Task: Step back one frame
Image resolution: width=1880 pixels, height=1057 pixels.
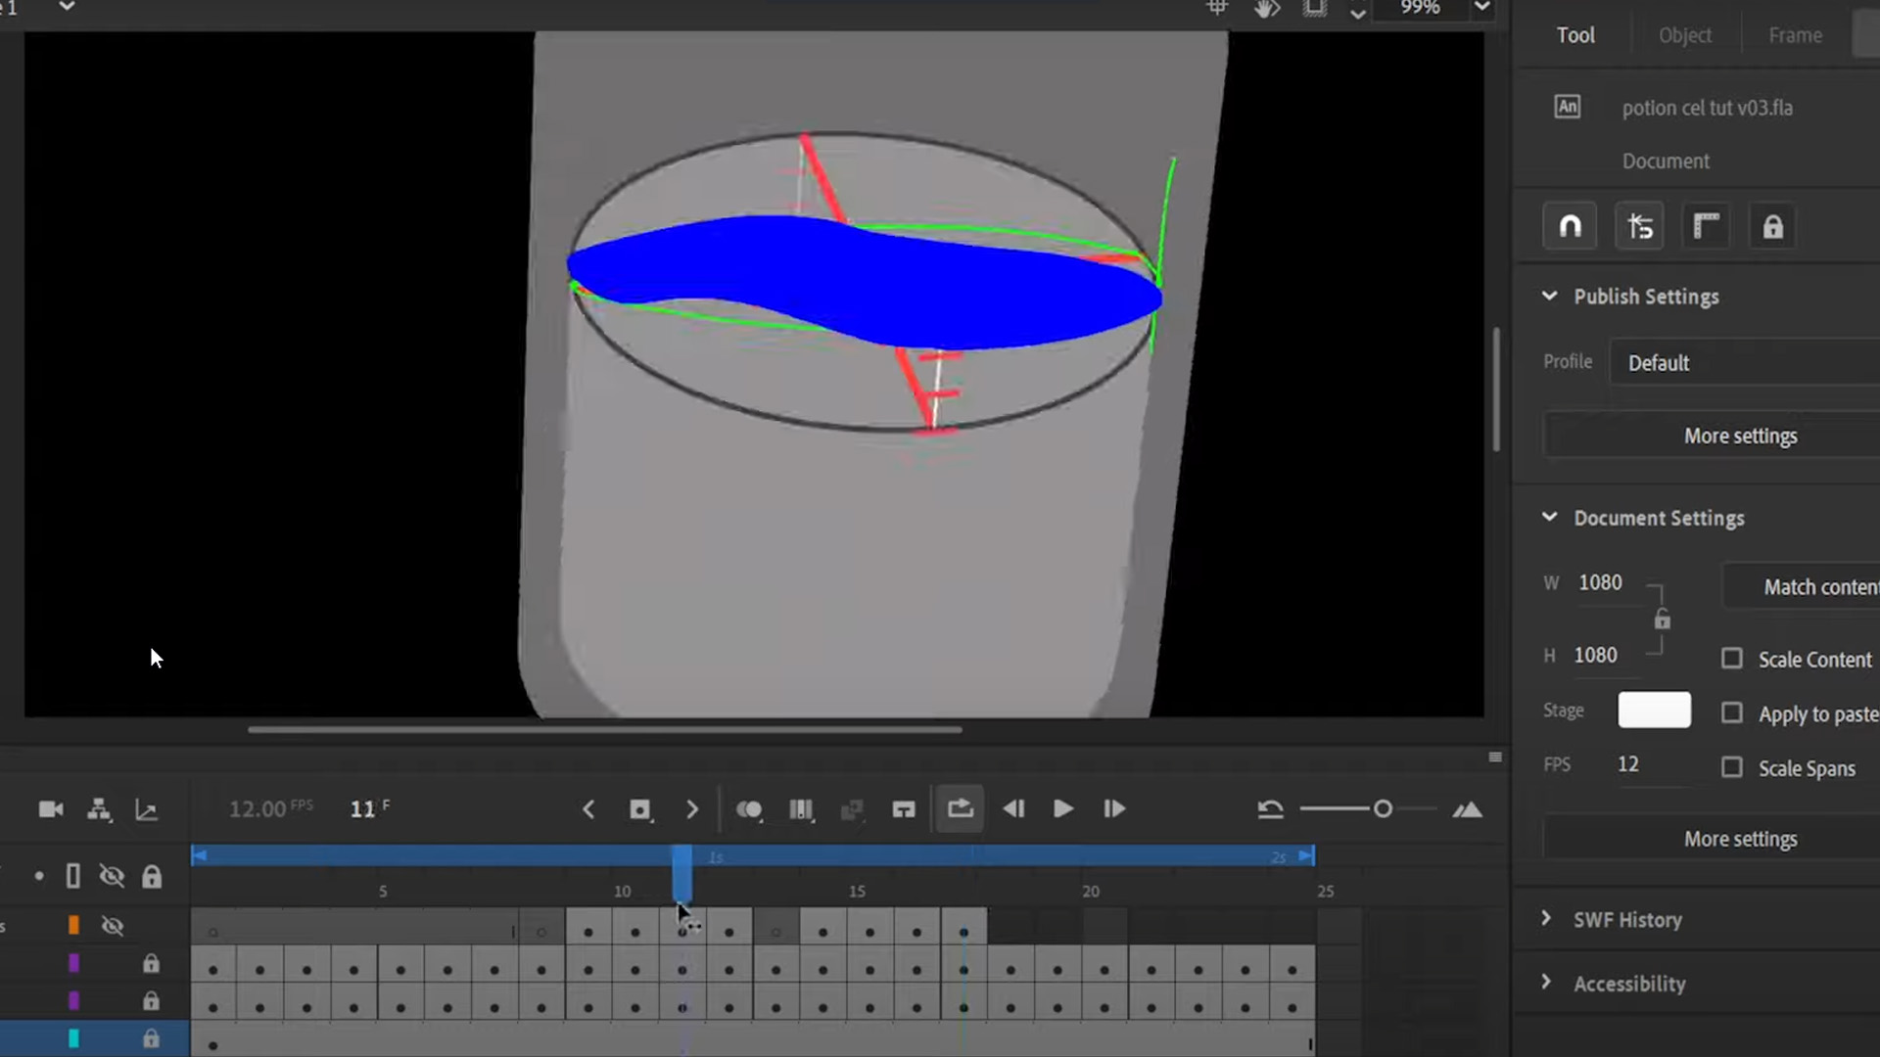Action: point(1013,809)
